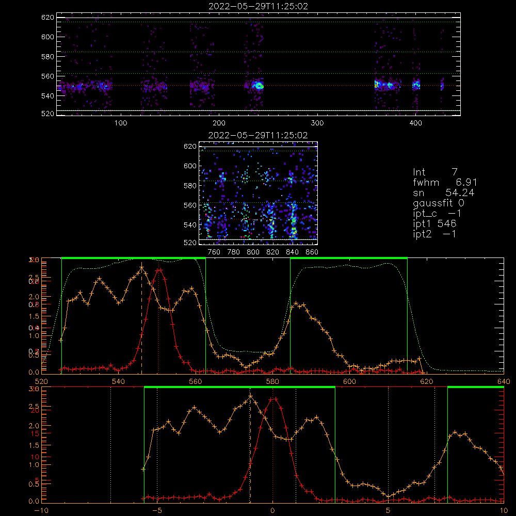Image resolution: width=516 pixels, height=516 pixels.
Task: Click y-axis label 600 of the wide top image
Action: (47, 37)
